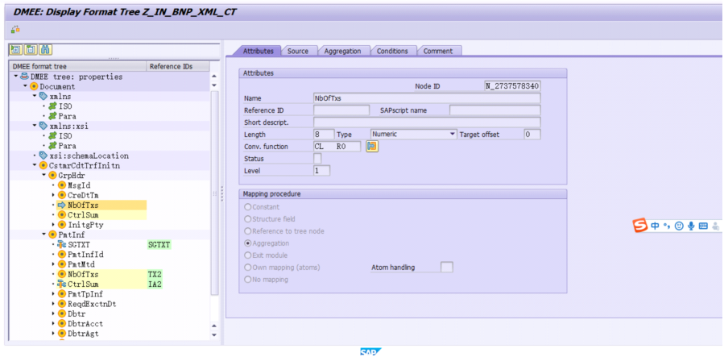
Task: Expand the PmtTpInf node
Action: tap(53, 294)
